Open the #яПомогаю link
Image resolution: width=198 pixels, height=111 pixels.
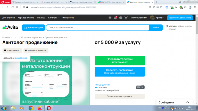68,18
